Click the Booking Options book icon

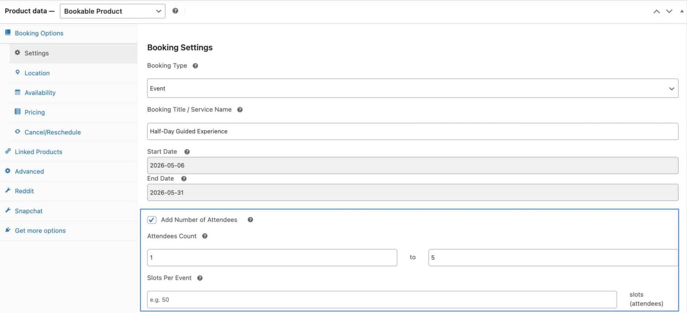[8, 33]
